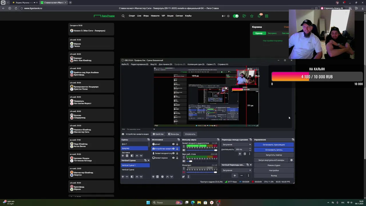Remove selected source with trash icon in Источники
This screenshot has width=366, height=206.
[x=157, y=177]
